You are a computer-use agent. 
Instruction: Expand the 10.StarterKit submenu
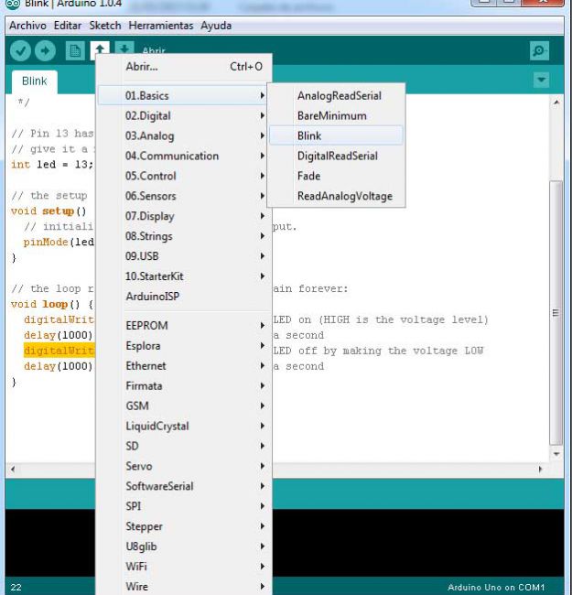(183, 276)
